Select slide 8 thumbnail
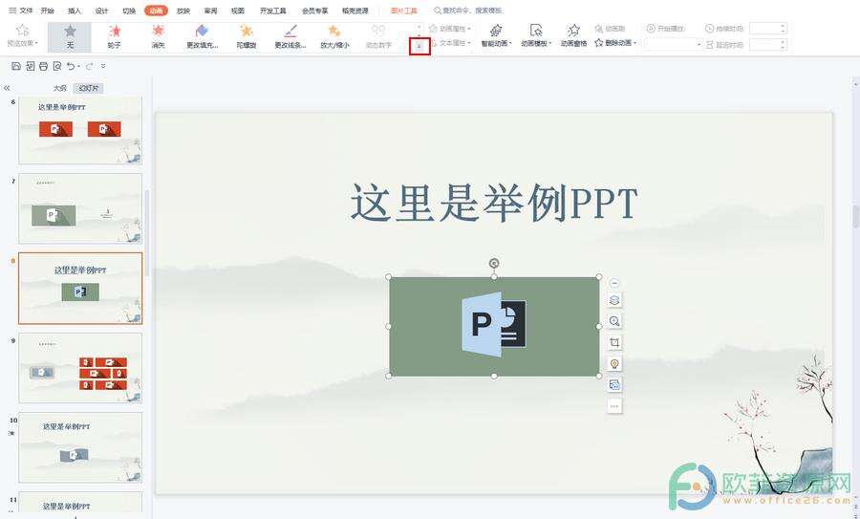Viewport: 860px width, 519px height. click(x=80, y=288)
